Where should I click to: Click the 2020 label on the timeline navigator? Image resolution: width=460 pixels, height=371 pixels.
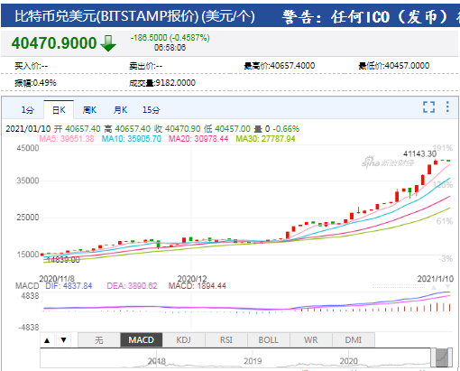[x=349, y=361]
